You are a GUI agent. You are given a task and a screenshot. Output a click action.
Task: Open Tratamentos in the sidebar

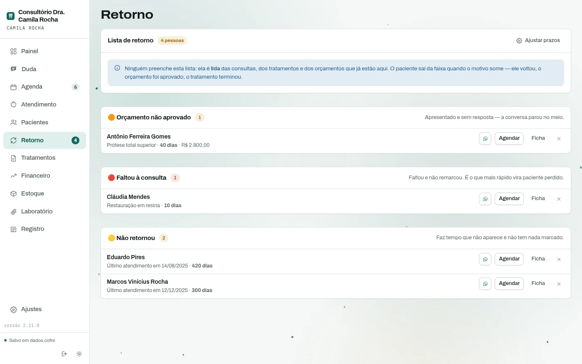[44, 158]
